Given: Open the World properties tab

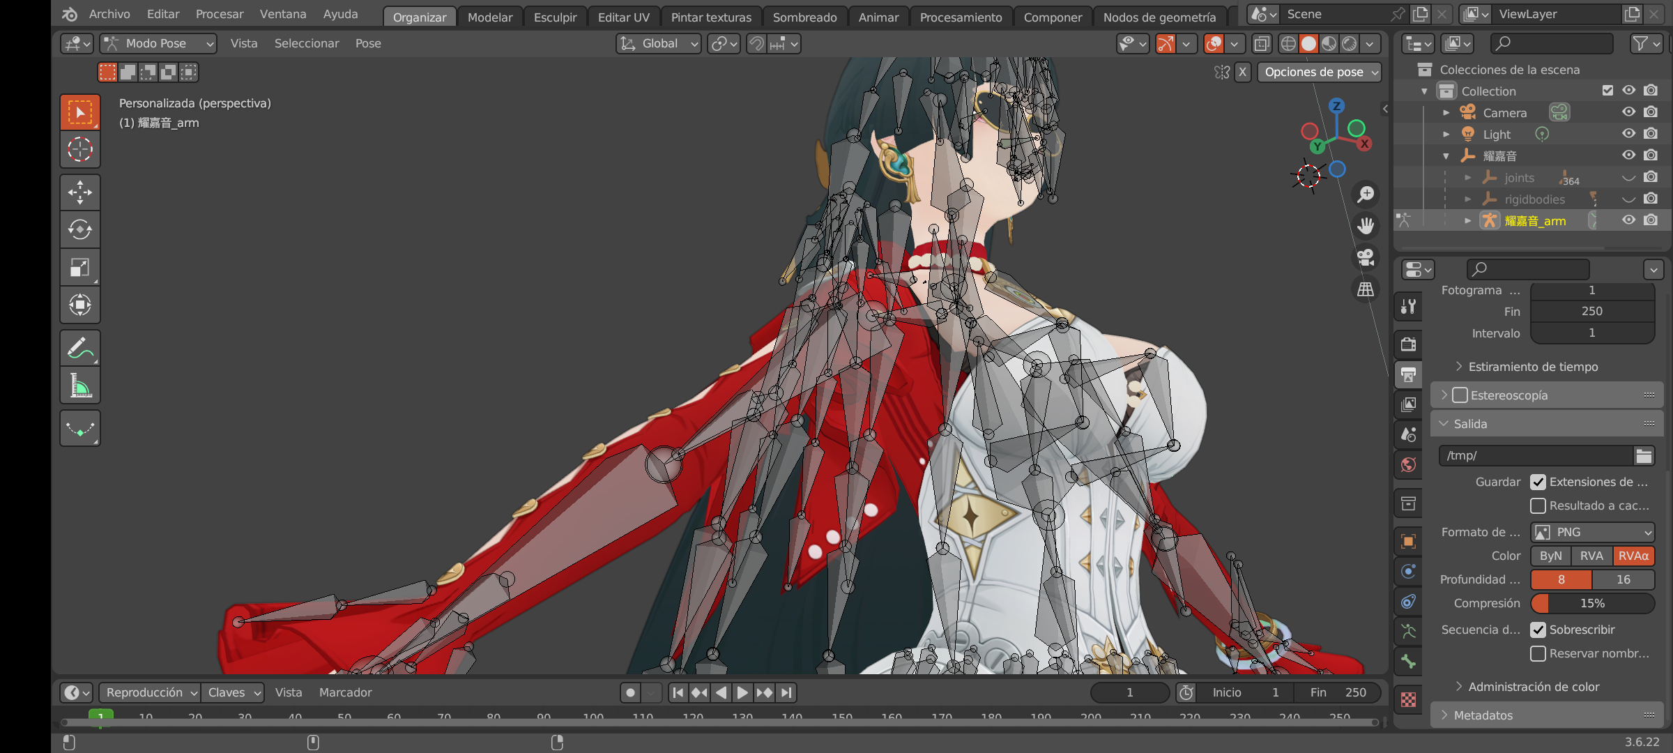Looking at the screenshot, I should pyautogui.click(x=1407, y=464).
